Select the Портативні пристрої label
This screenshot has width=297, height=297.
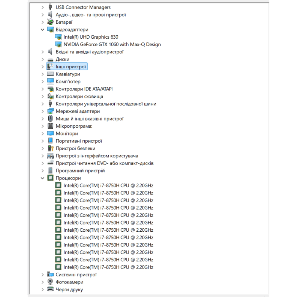coord(79,141)
